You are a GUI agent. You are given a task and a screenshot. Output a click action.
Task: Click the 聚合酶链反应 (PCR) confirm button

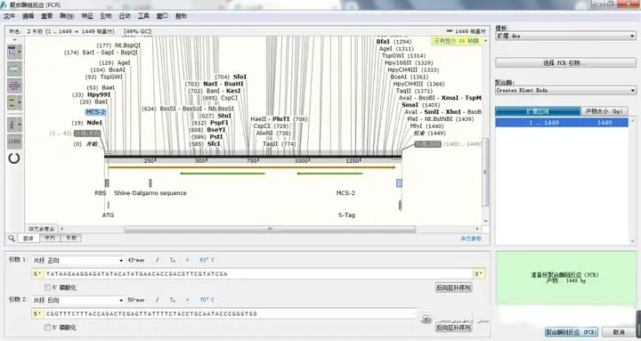tap(572, 332)
